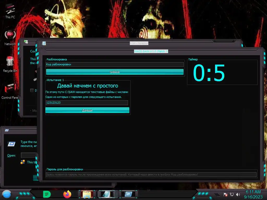Click the volume speaker tray icon
This screenshot has width=267, height=200.
(238, 194)
